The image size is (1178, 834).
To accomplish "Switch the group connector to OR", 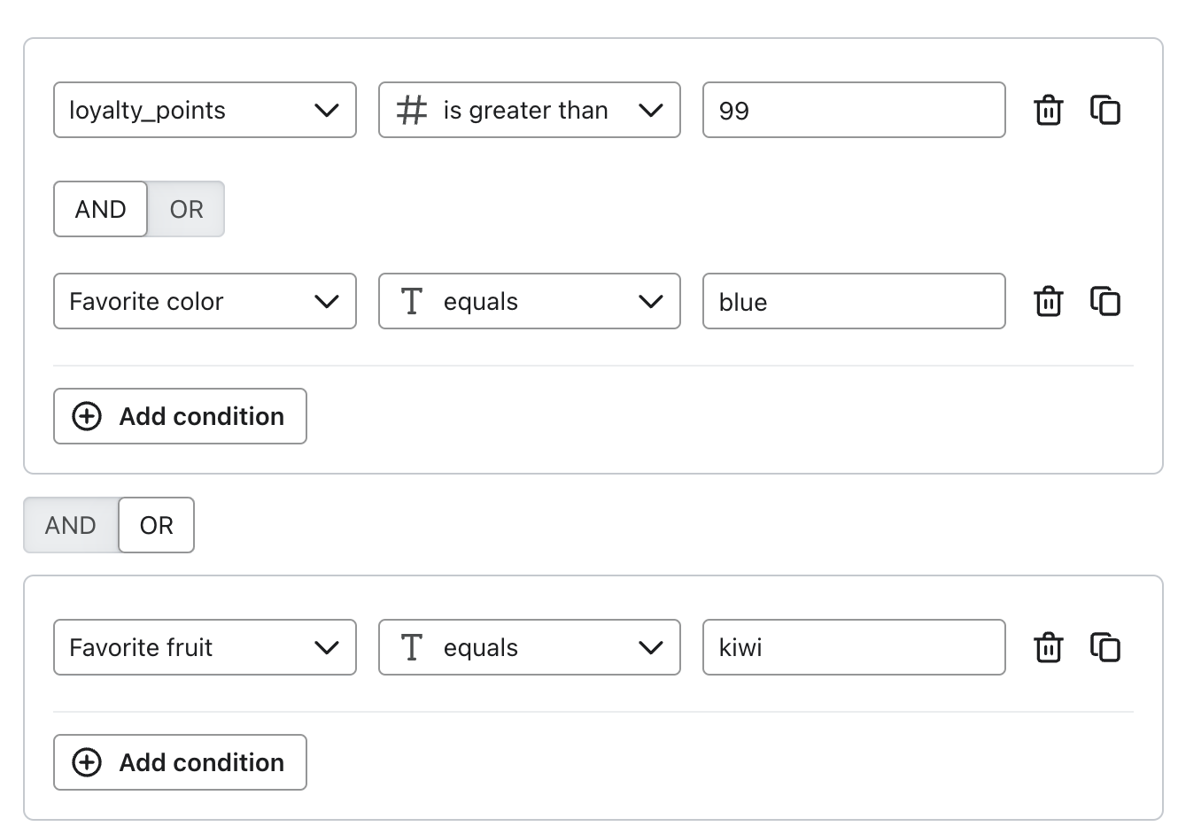I will pyautogui.click(x=156, y=525).
